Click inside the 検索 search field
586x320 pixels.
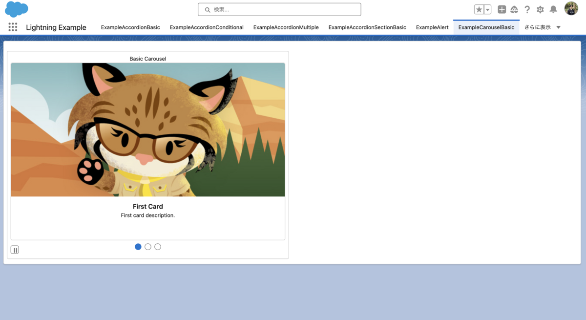click(x=279, y=9)
